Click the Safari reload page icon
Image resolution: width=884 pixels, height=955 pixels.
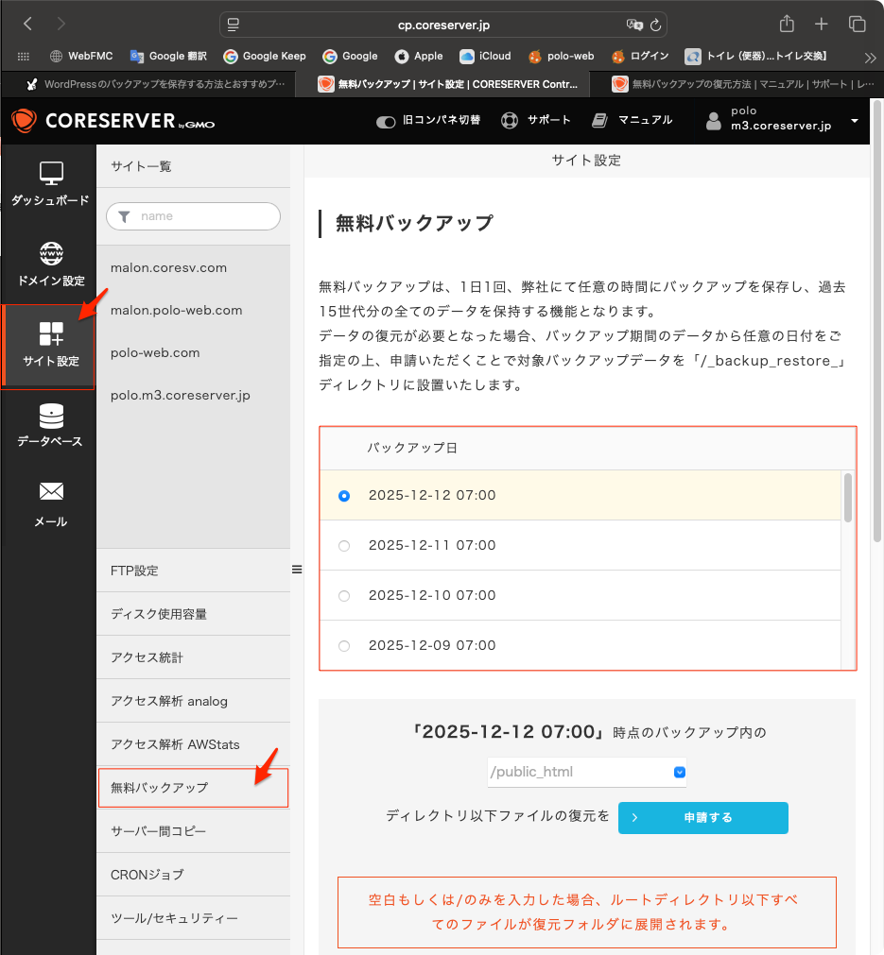coord(655,25)
